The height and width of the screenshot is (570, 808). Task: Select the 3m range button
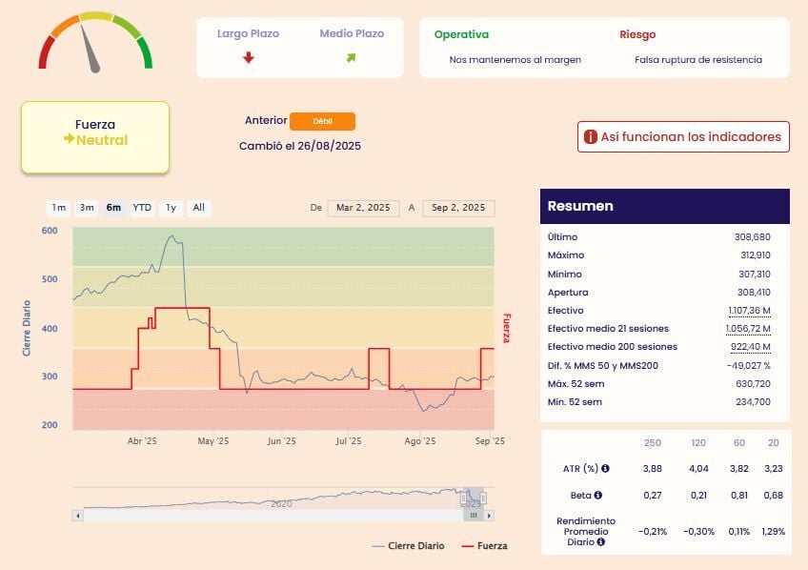(87, 208)
